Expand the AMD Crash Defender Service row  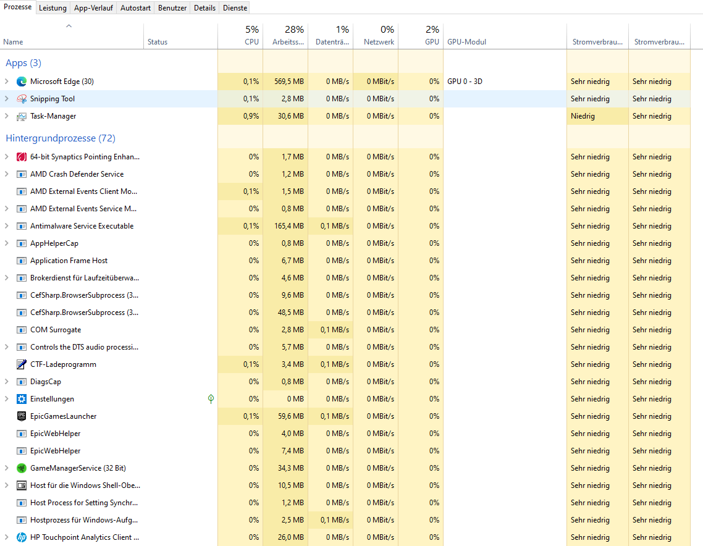(6, 174)
